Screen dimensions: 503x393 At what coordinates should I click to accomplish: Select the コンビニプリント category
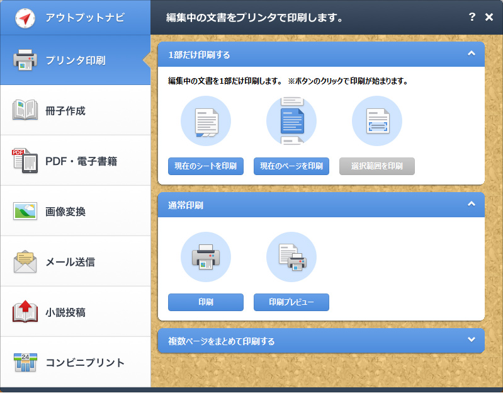coord(75,363)
